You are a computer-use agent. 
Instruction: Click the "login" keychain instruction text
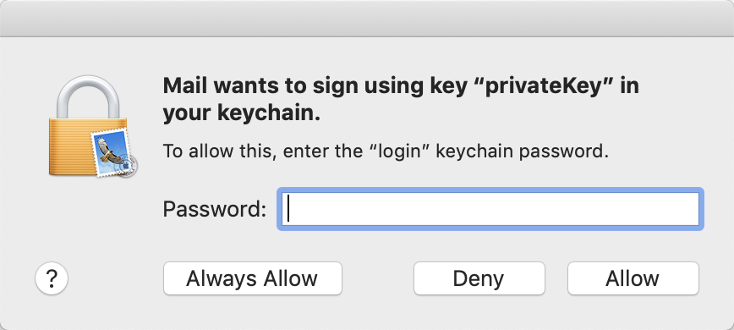(386, 151)
